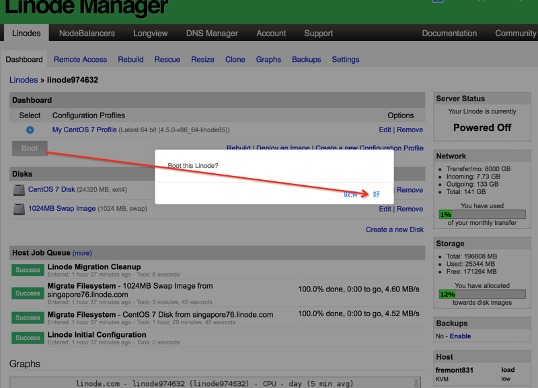Open the Support tab
The width and height of the screenshot is (538, 388).
318,33
